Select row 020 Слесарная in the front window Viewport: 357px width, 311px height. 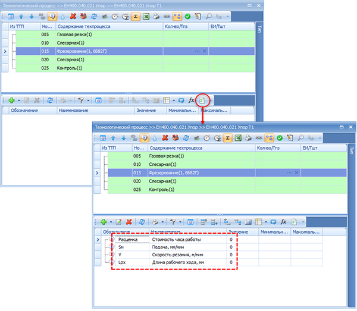click(227, 181)
